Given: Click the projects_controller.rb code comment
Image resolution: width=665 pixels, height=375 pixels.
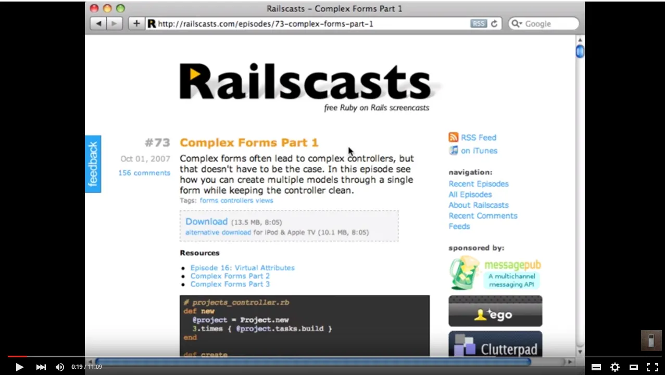Looking at the screenshot, I should 236,302.
